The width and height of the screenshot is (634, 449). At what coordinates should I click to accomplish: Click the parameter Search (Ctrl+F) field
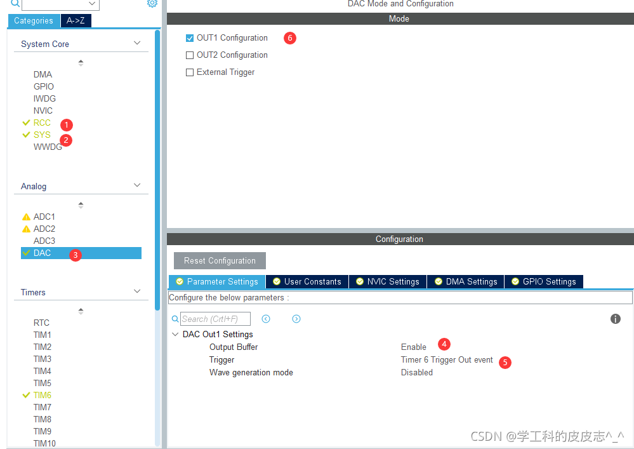point(215,319)
